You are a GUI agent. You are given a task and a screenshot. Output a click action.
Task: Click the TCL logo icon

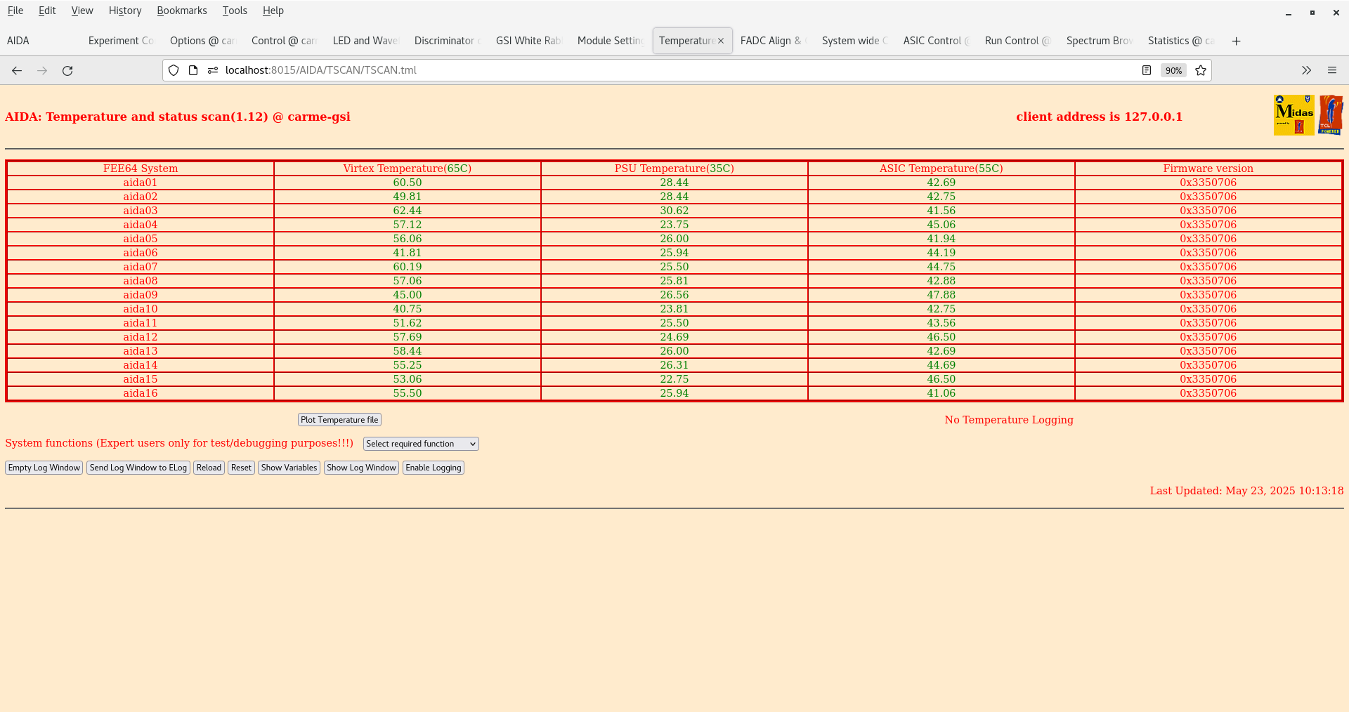(1331, 114)
